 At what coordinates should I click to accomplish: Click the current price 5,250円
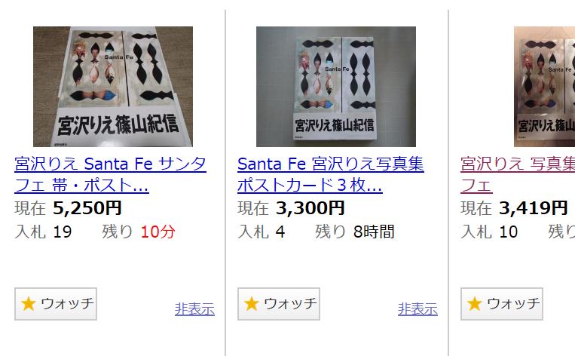pos(87,208)
